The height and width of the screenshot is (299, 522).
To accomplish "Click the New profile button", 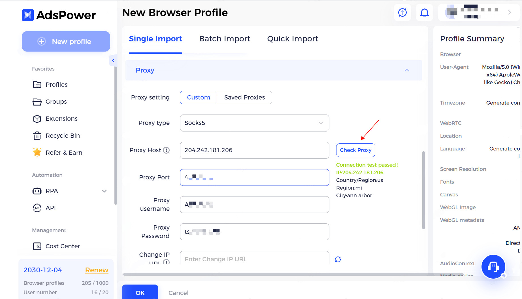I will [x=66, y=41].
